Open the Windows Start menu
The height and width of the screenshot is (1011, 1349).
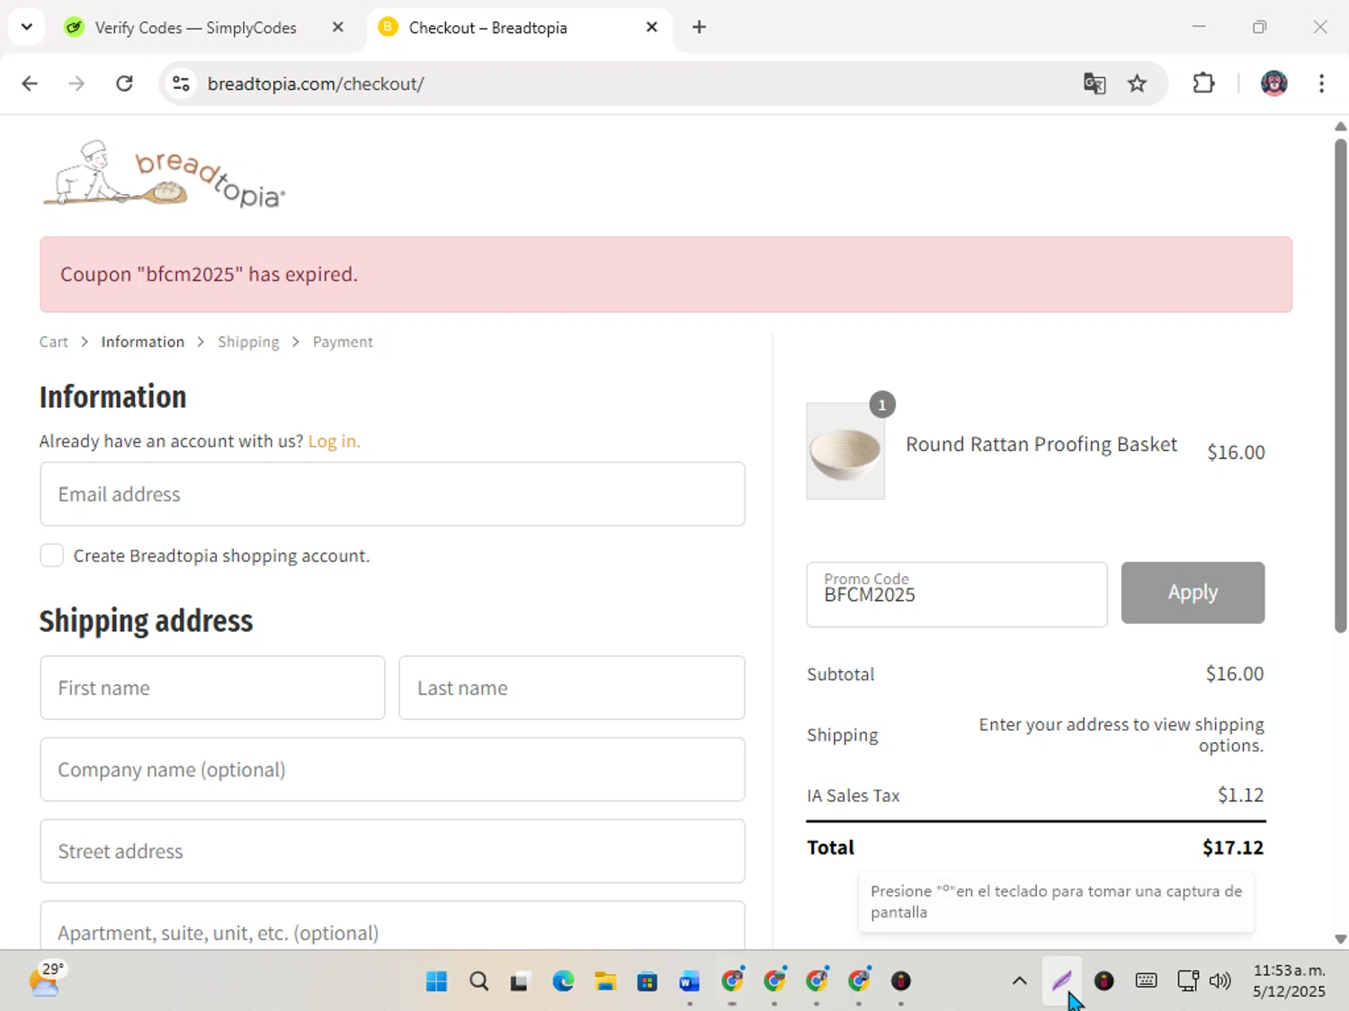click(x=437, y=980)
